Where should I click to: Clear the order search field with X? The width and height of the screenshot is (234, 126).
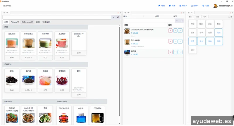tap(177, 20)
